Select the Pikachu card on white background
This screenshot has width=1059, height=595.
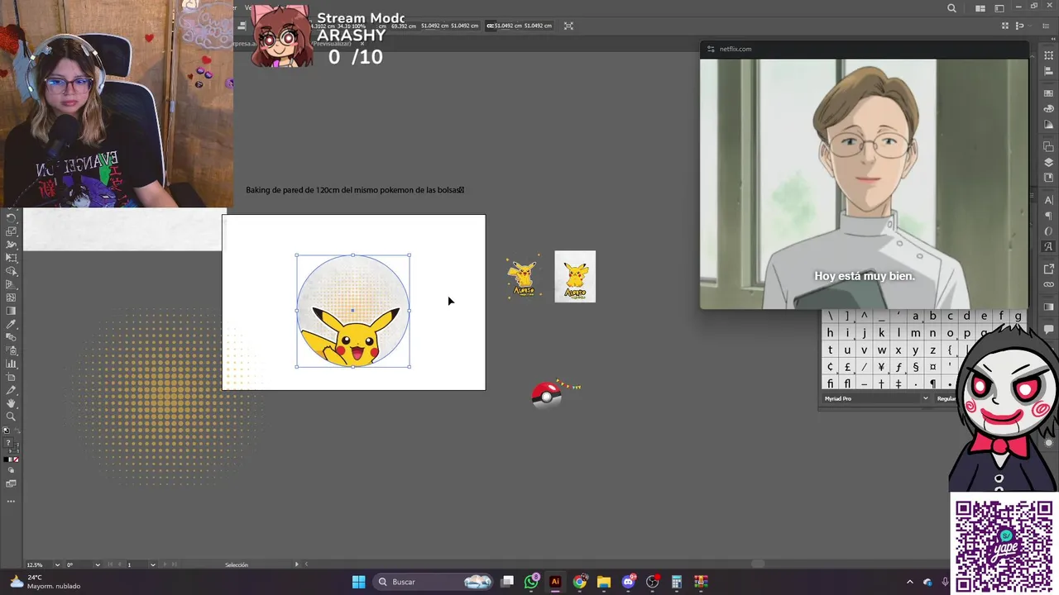pyautogui.click(x=575, y=276)
